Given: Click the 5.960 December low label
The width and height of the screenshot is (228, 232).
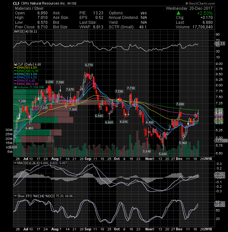Looking at the screenshot, I should point(183,143).
